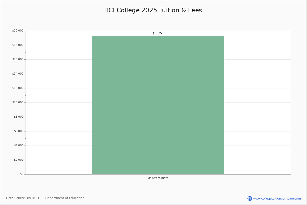Pick the $12,000 y-axis label
This screenshot has height=205, width=307.
pos(18,88)
